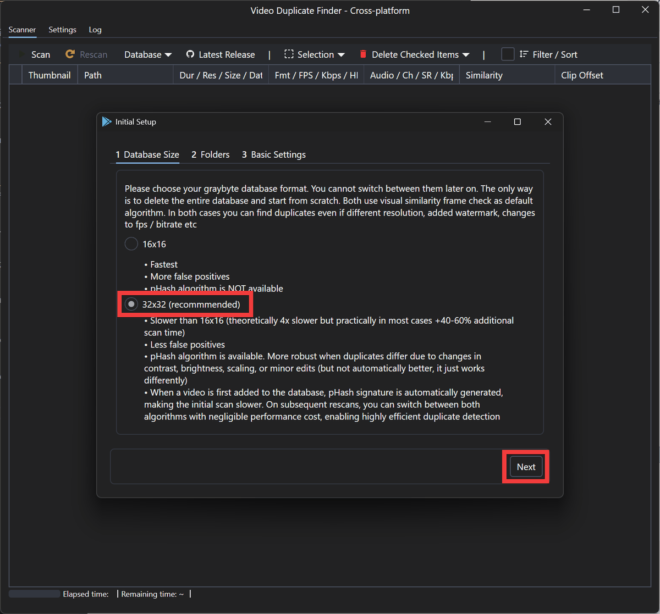Select the 32x32 recommended radio button
The image size is (660, 614).
point(131,305)
